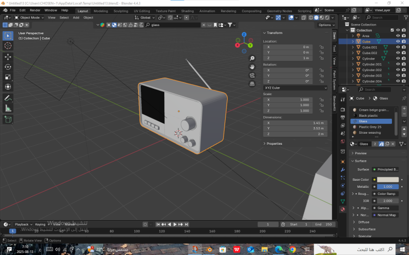Viewport: 409px width, 255px height.
Task: Select the Rotate tool
Action: (x=8, y=67)
